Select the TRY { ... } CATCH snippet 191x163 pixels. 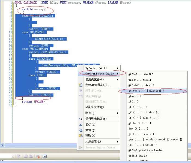pos(154,145)
